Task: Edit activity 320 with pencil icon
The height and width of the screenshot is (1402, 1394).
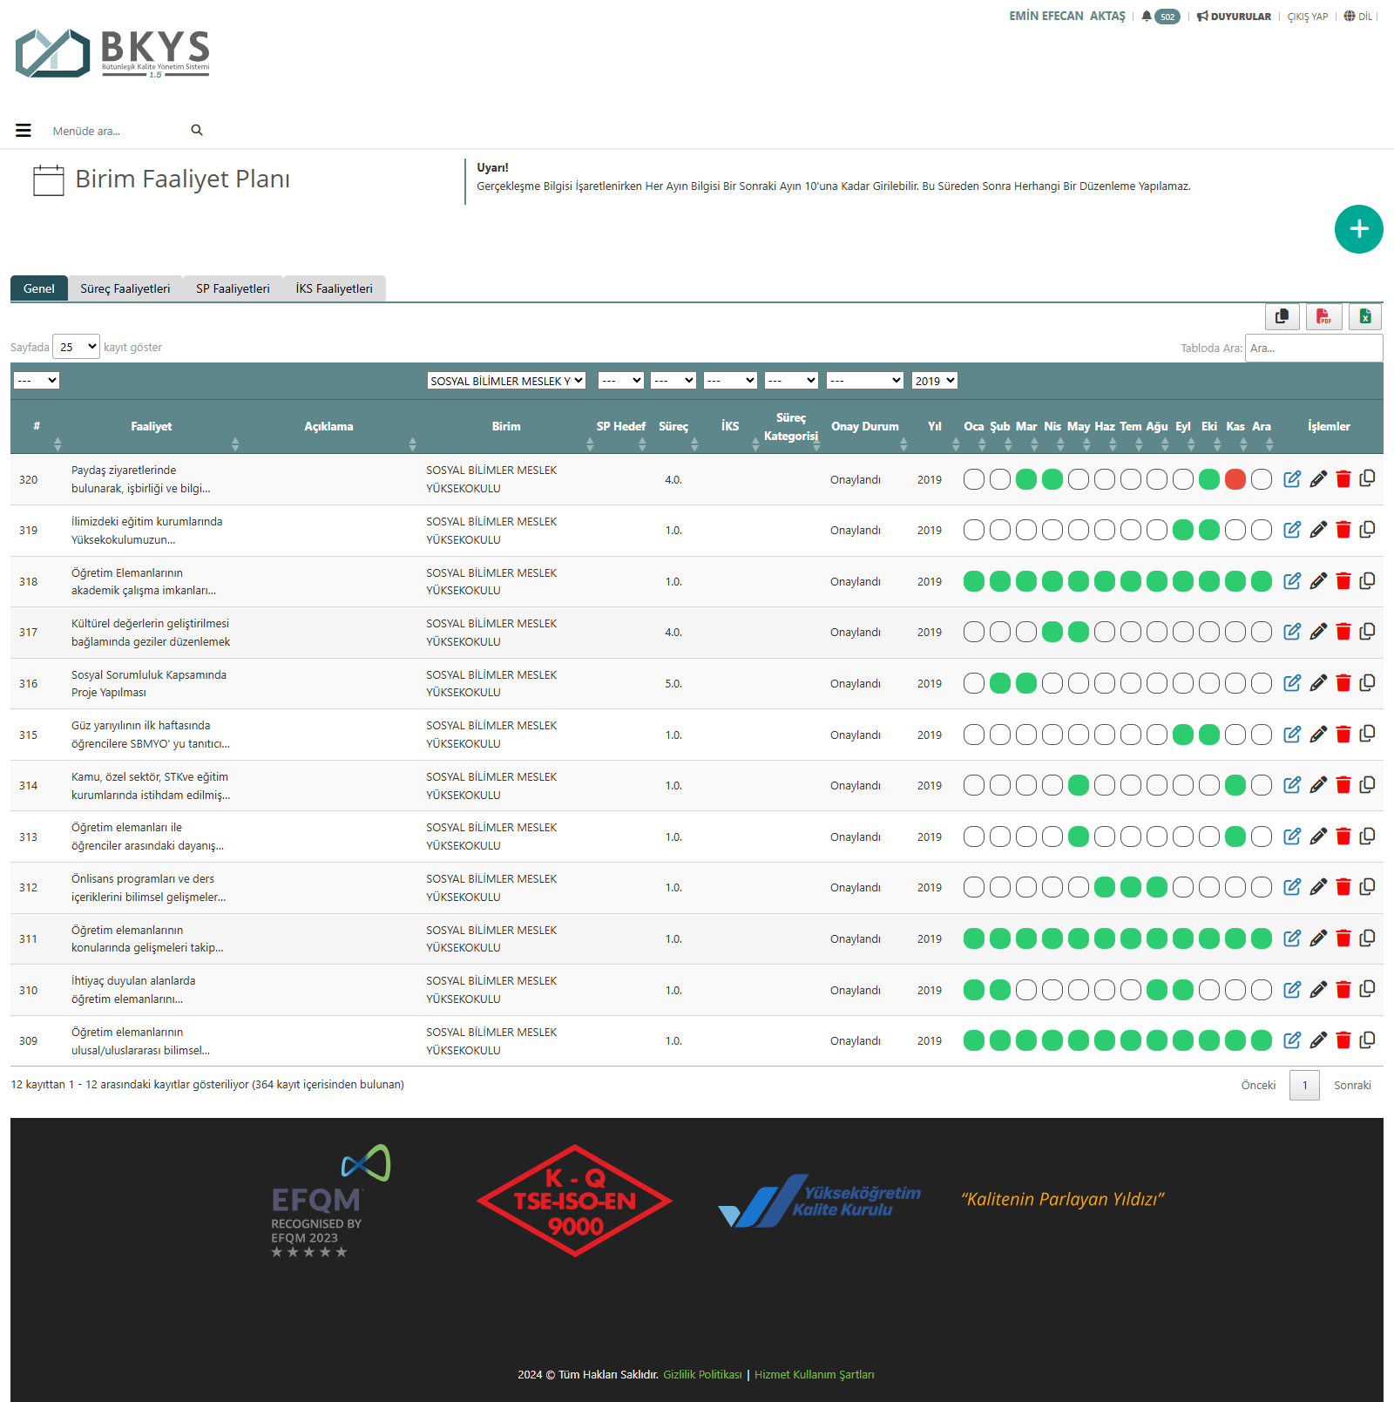Action: [1318, 479]
